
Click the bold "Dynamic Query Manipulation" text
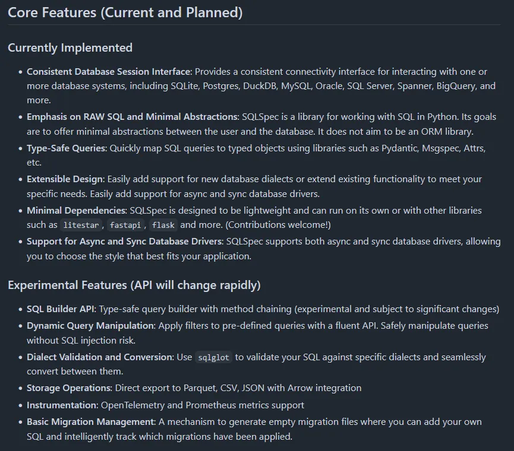[90, 325]
